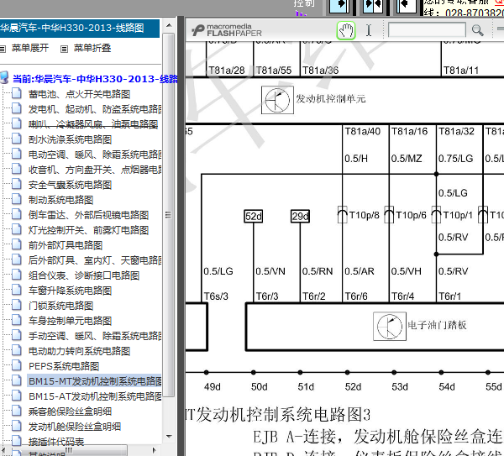Click page icon beside 门锁系统电路图
This screenshot has height=456, width=504.
click(x=17, y=305)
